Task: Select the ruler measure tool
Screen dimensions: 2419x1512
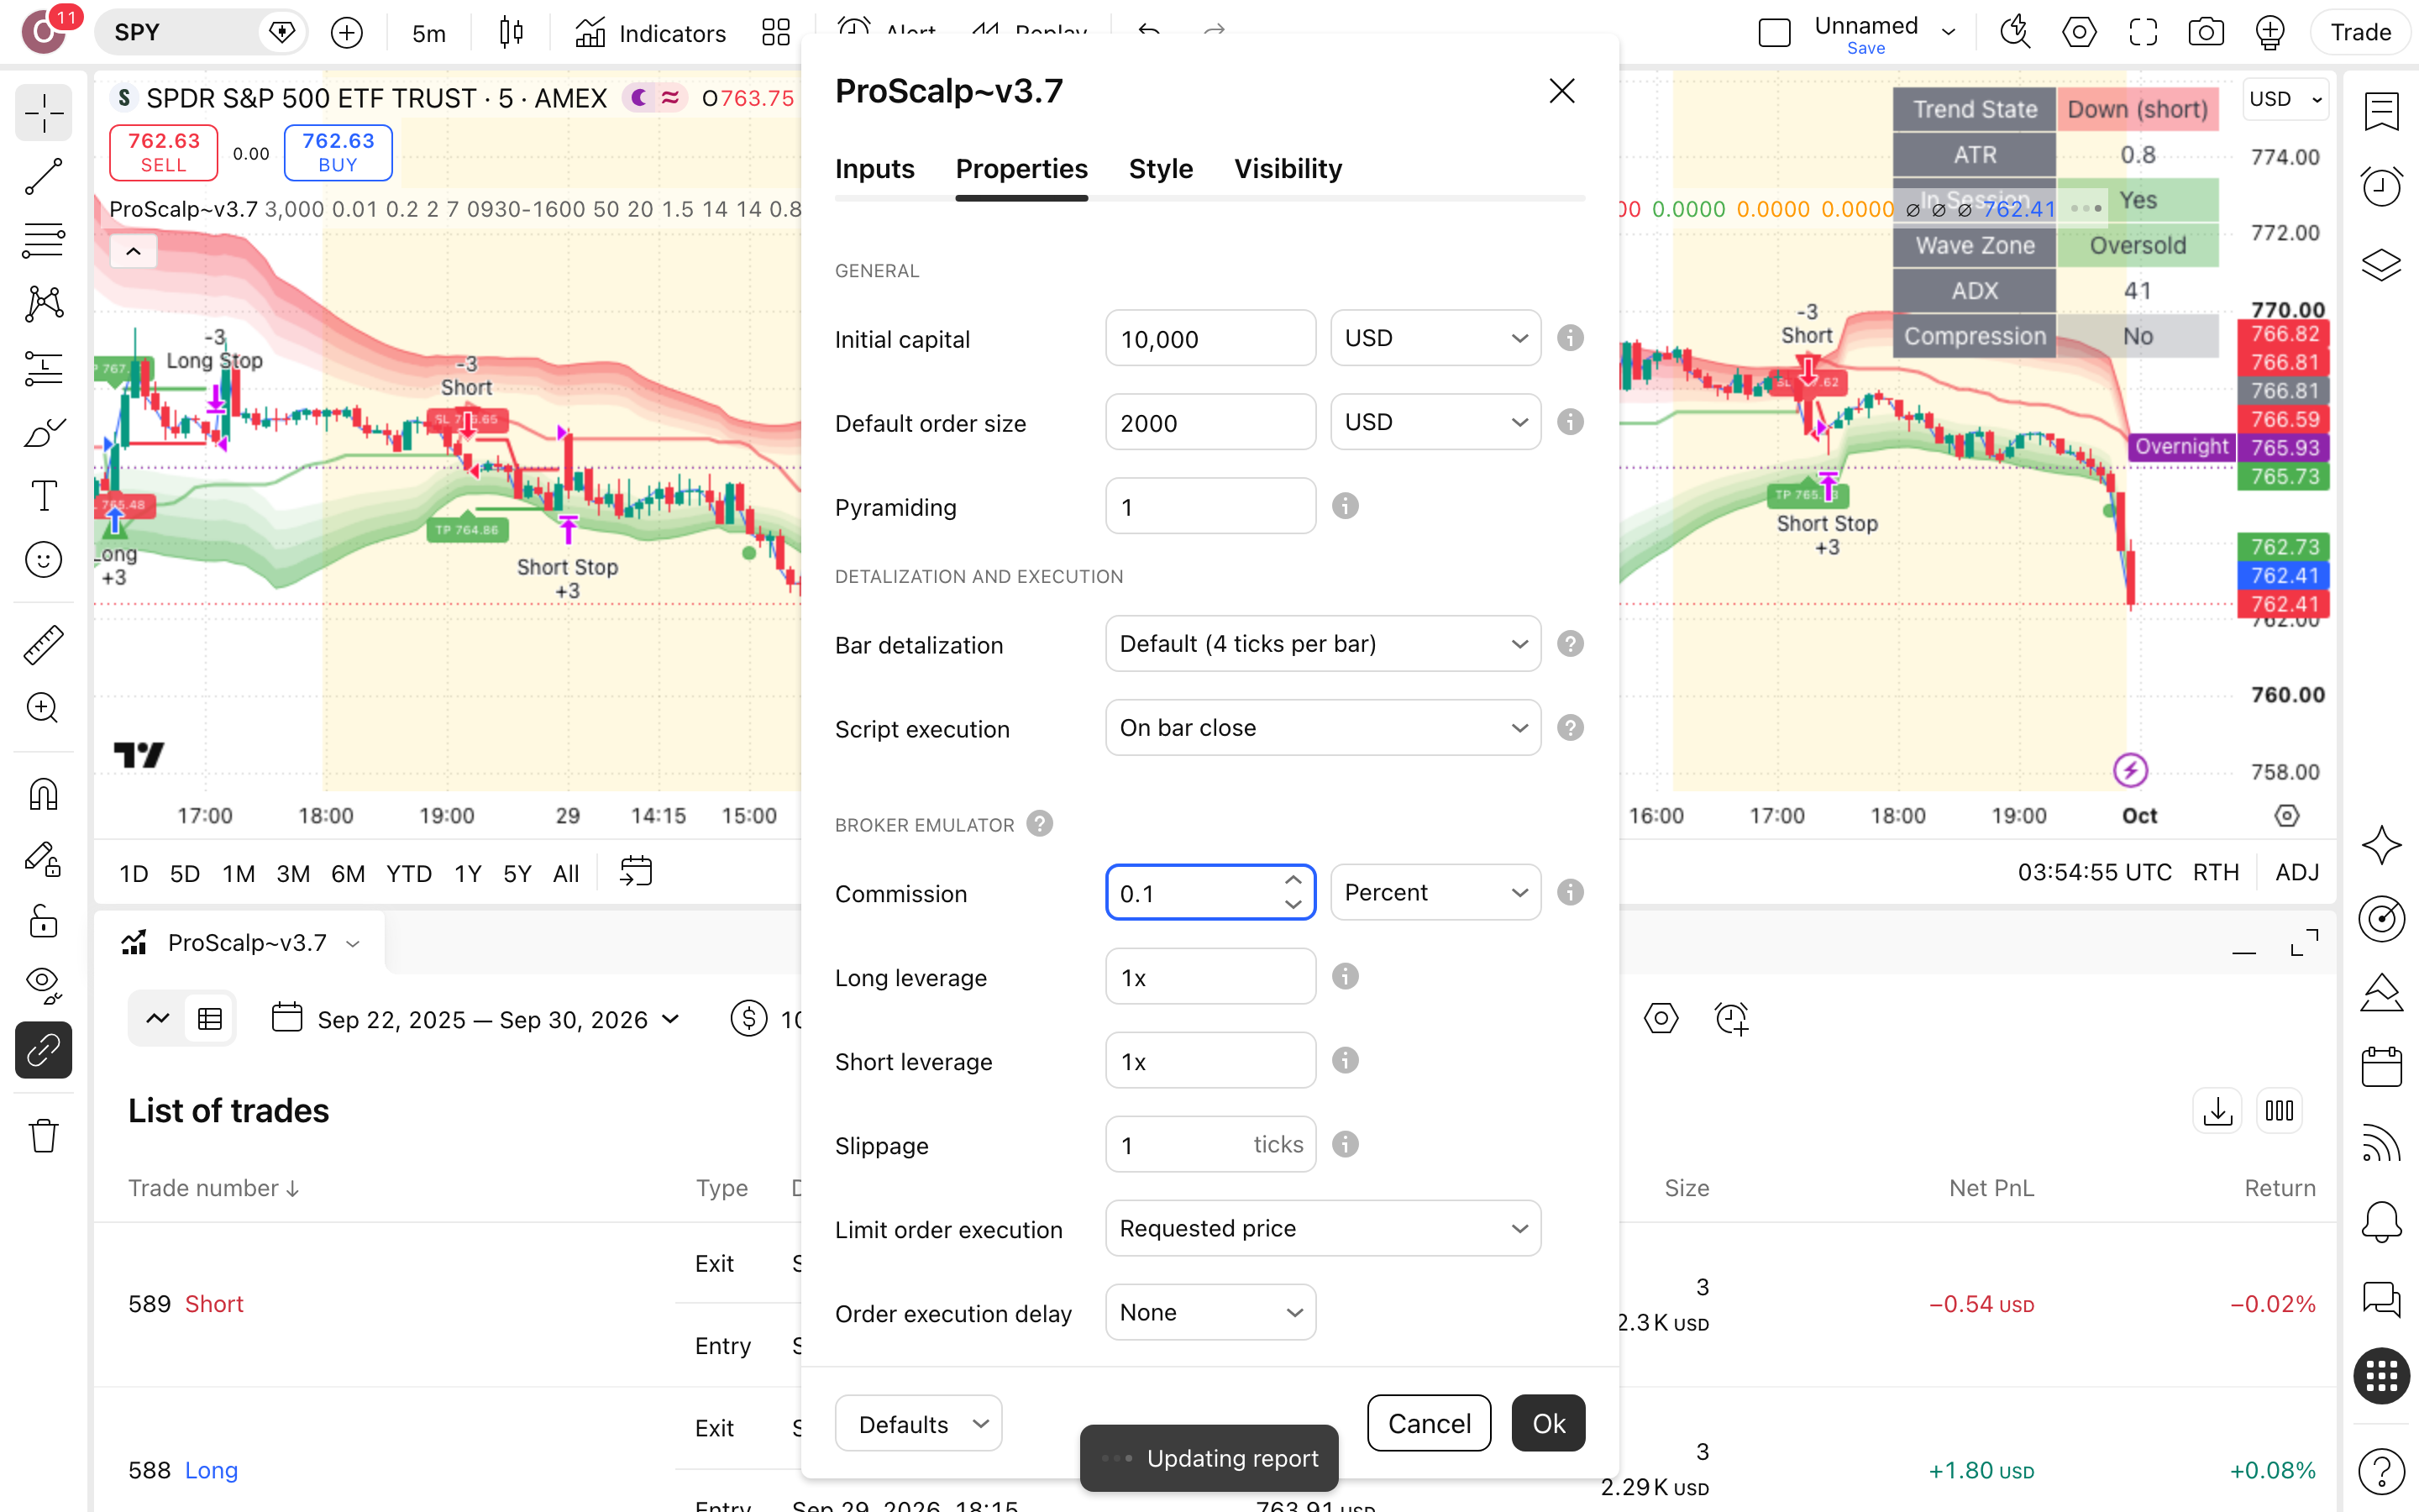Action: pos(43,645)
